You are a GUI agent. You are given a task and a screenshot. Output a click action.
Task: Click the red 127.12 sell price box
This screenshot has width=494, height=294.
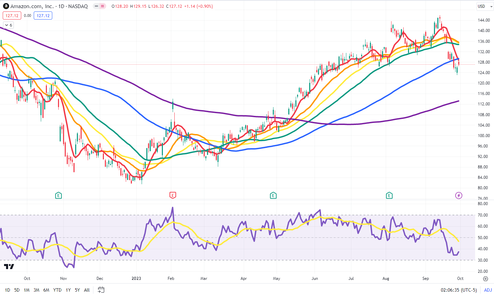coord(12,15)
